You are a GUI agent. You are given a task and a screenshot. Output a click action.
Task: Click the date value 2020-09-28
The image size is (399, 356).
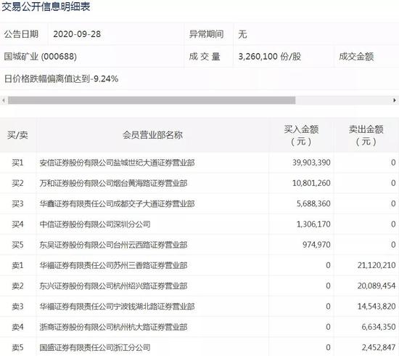pos(77,34)
